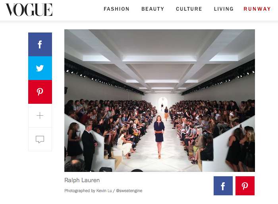
Task: Go to homepage via the Vogue logo
Action: tap(29, 10)
